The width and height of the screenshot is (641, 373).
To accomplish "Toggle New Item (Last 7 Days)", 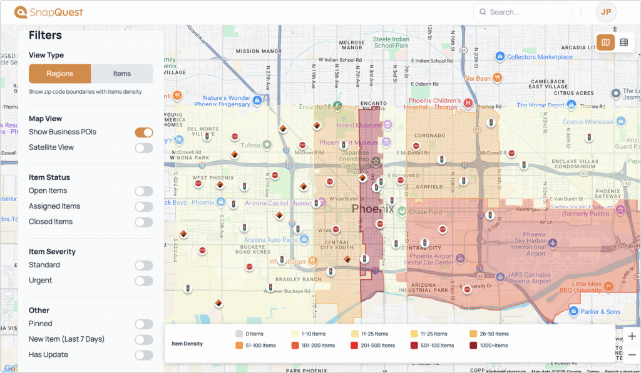I will click(x=144, y=340).
